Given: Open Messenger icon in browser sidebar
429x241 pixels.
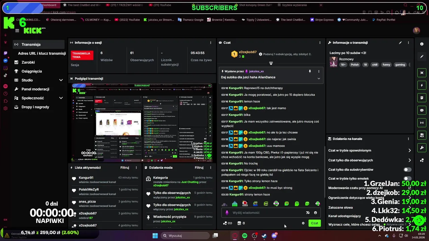Looking at the screenshot, I should pyautogui.click(x=6, y=61).
